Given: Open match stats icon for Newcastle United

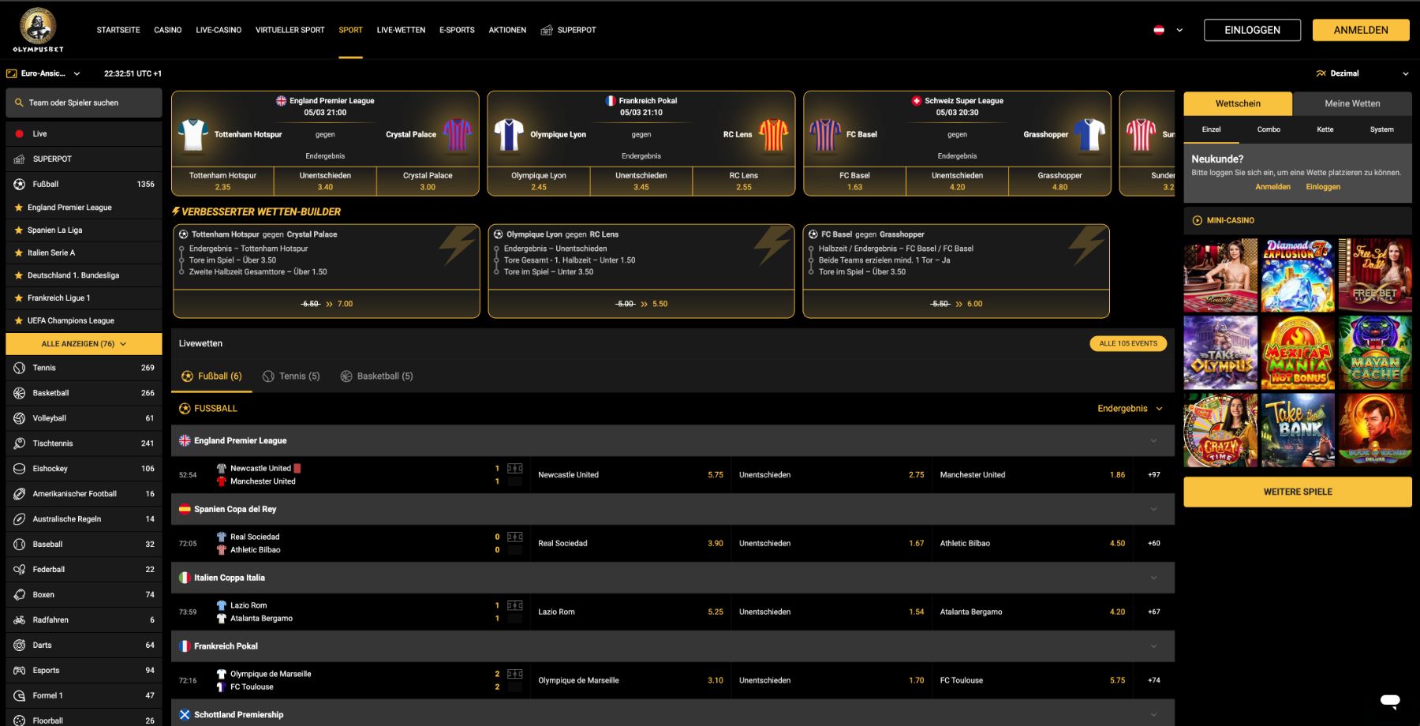Looking at the screenshot, I should (514, 469).
